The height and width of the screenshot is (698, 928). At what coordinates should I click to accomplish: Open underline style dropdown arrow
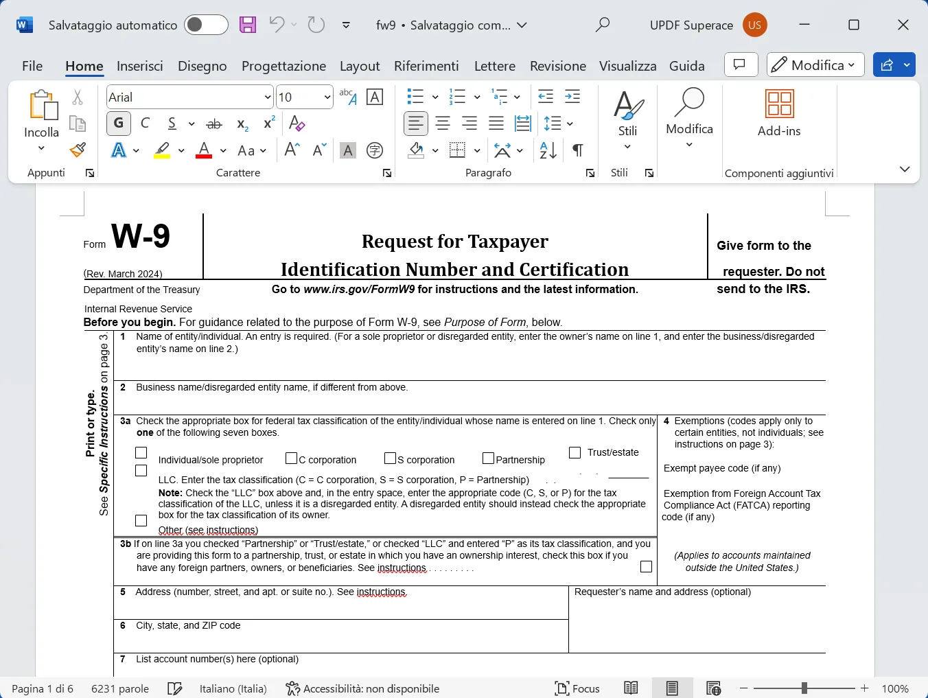click(191, 124)
